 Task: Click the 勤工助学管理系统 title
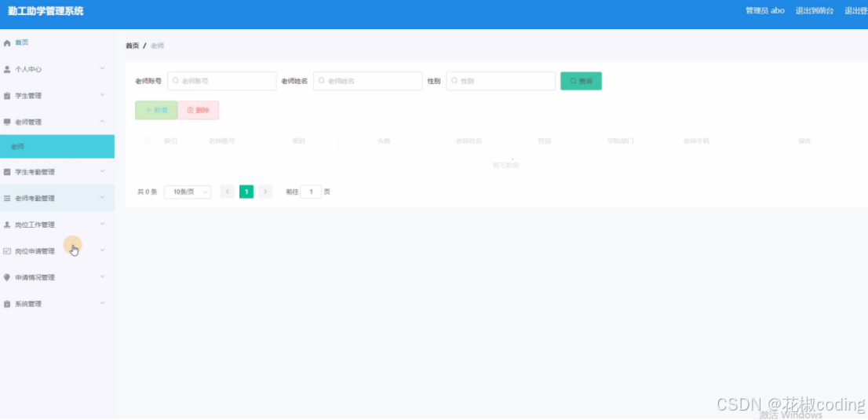point(46,11)
